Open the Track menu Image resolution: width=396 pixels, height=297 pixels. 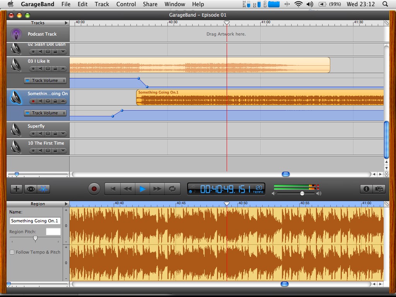pos(102,4)
